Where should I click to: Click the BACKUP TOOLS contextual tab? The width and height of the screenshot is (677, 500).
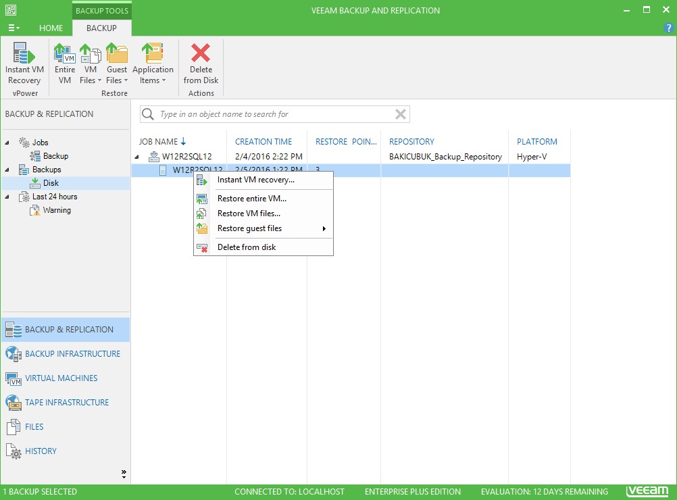102,11
